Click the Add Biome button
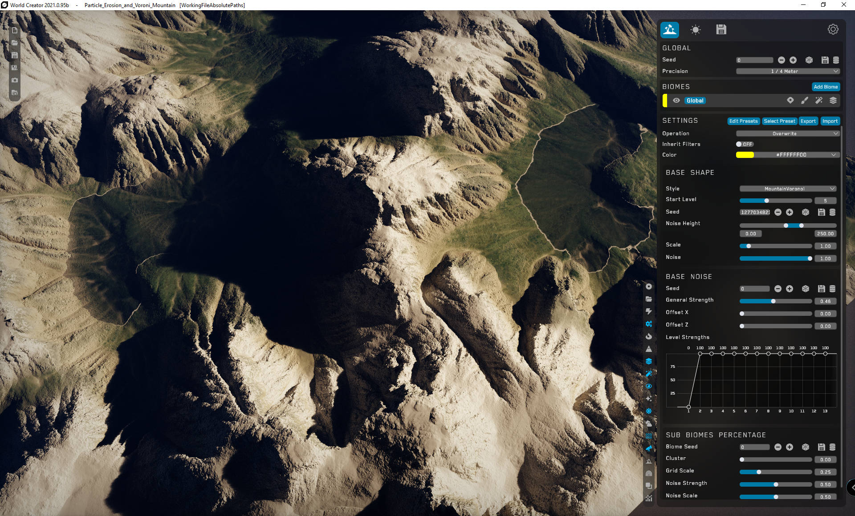Image resolution: width=855 pixels, height=516 pixels. (825, 87)
